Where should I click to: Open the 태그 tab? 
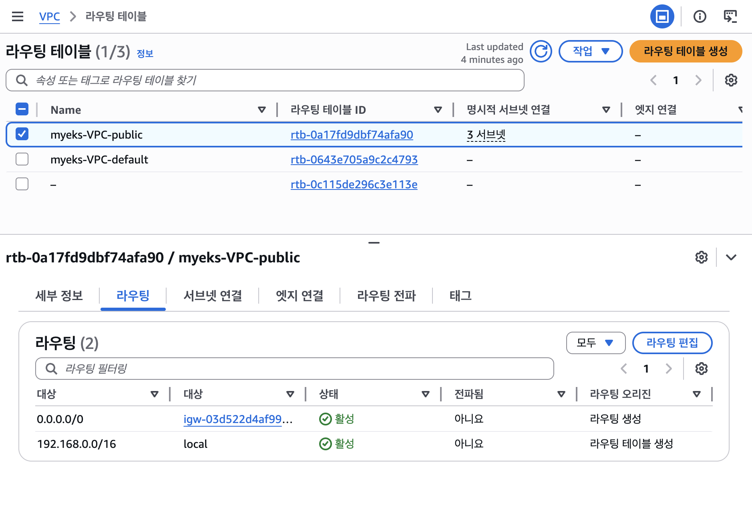point(460,296)
